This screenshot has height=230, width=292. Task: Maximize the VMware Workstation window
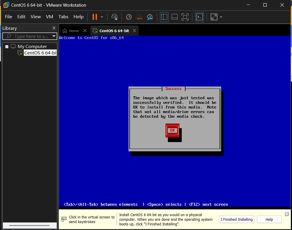click(x=265, y=5)
